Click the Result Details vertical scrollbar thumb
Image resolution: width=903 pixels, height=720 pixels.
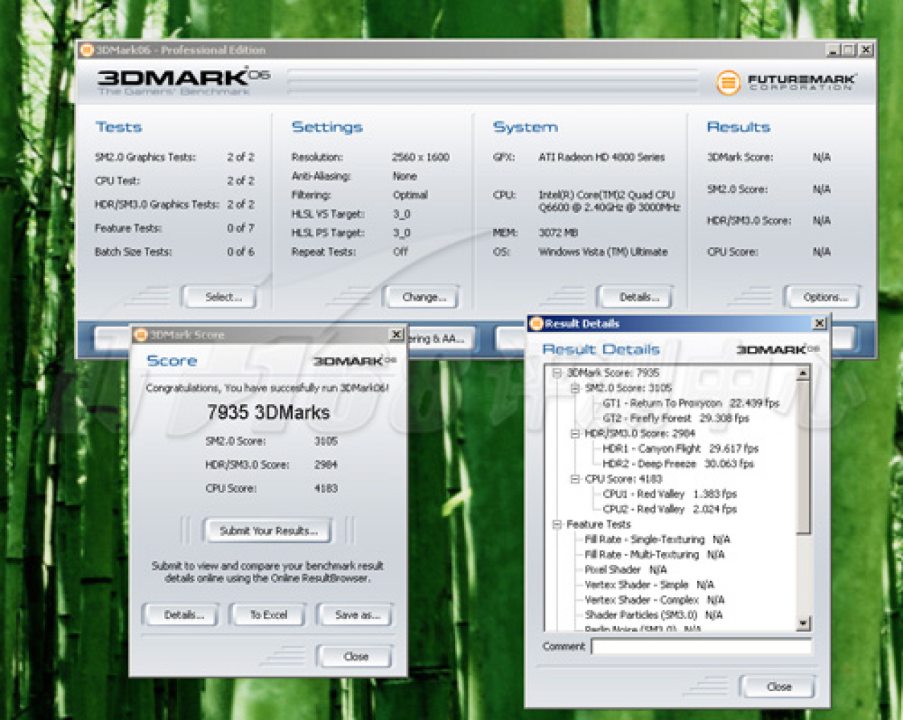pos(804,457)
